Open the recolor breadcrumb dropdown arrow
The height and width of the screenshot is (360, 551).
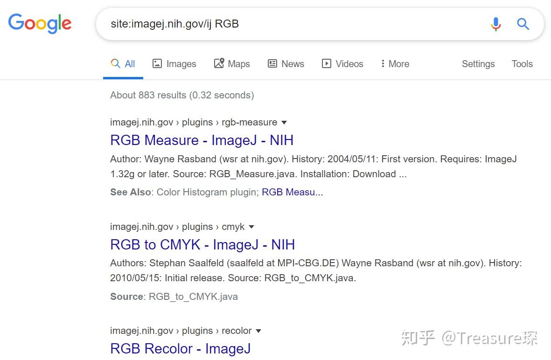tap(258, 331)
